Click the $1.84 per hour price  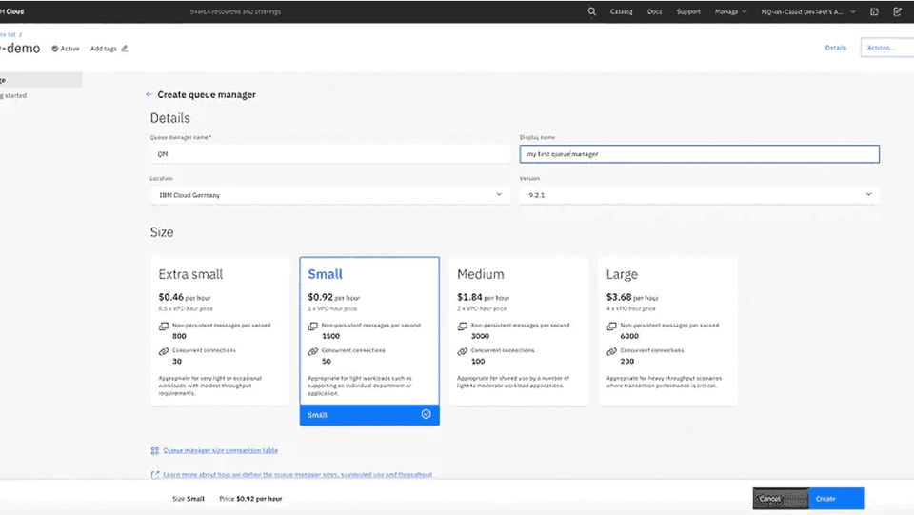coord(484,297)
